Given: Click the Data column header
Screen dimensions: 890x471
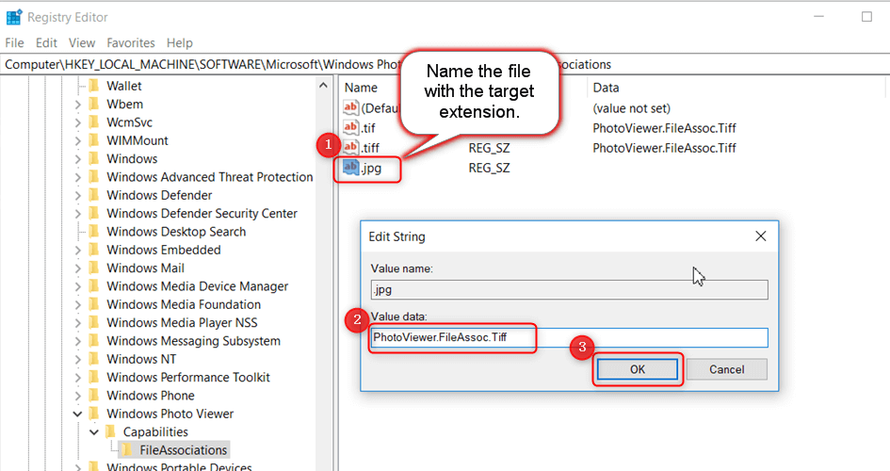Looking at the screenshot, I should coord(606,88).
